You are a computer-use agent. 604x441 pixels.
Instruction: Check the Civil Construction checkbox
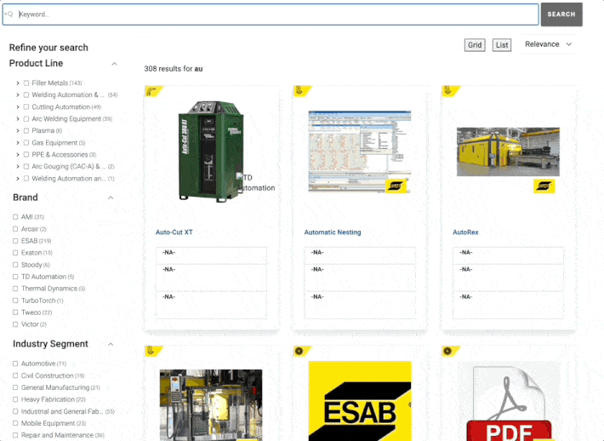tap(15, 375)
